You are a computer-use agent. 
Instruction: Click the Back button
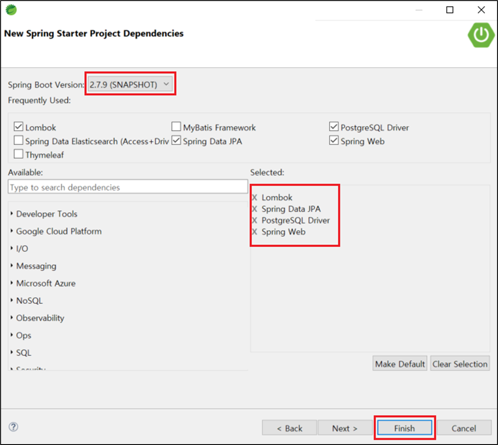tap(289, 428)
